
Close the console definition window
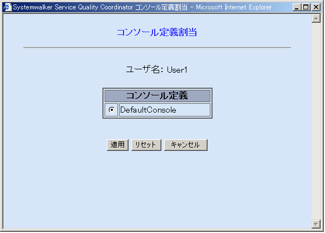[x=316, y=7]
